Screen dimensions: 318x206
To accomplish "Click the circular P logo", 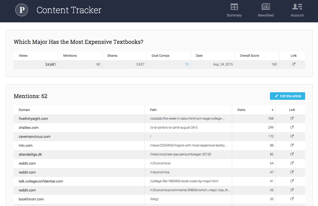I will coord(22,10).
